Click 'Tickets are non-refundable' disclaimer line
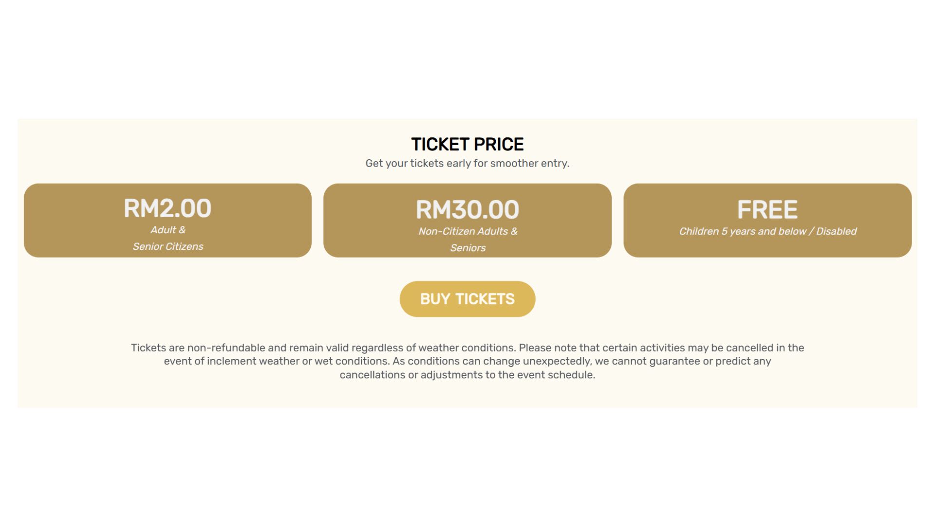 (467, 348)
